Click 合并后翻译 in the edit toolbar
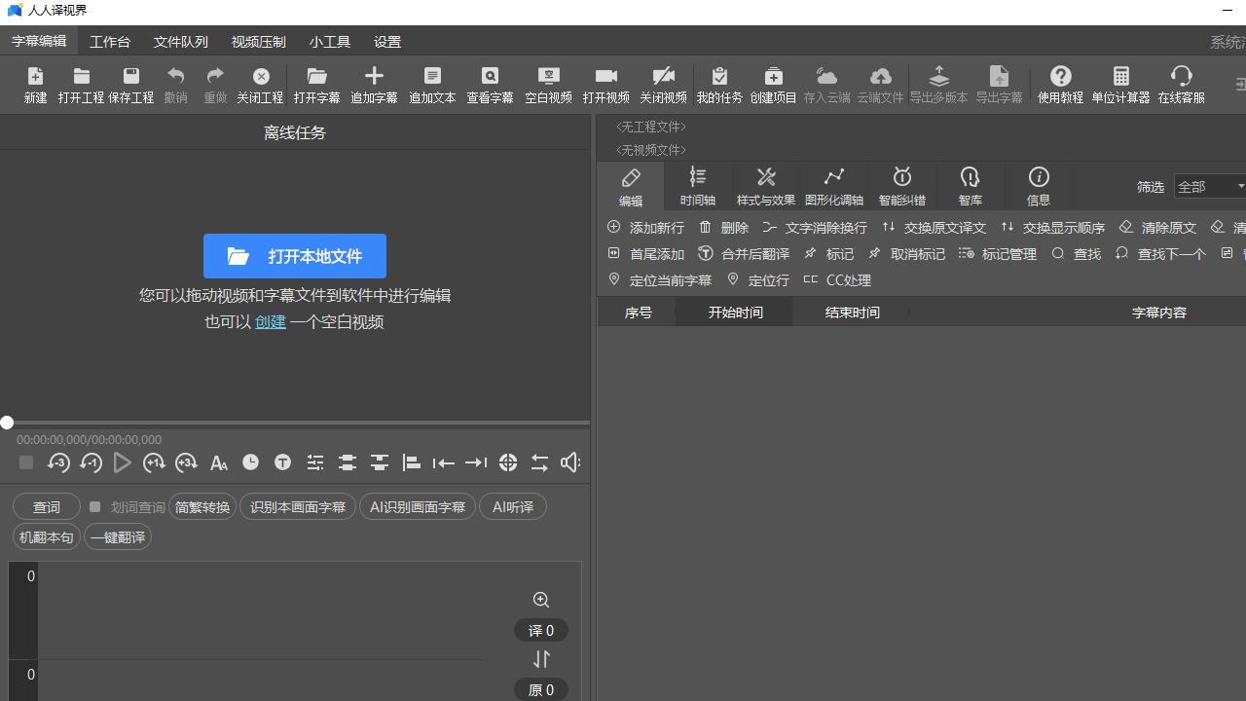 (744, 253)
